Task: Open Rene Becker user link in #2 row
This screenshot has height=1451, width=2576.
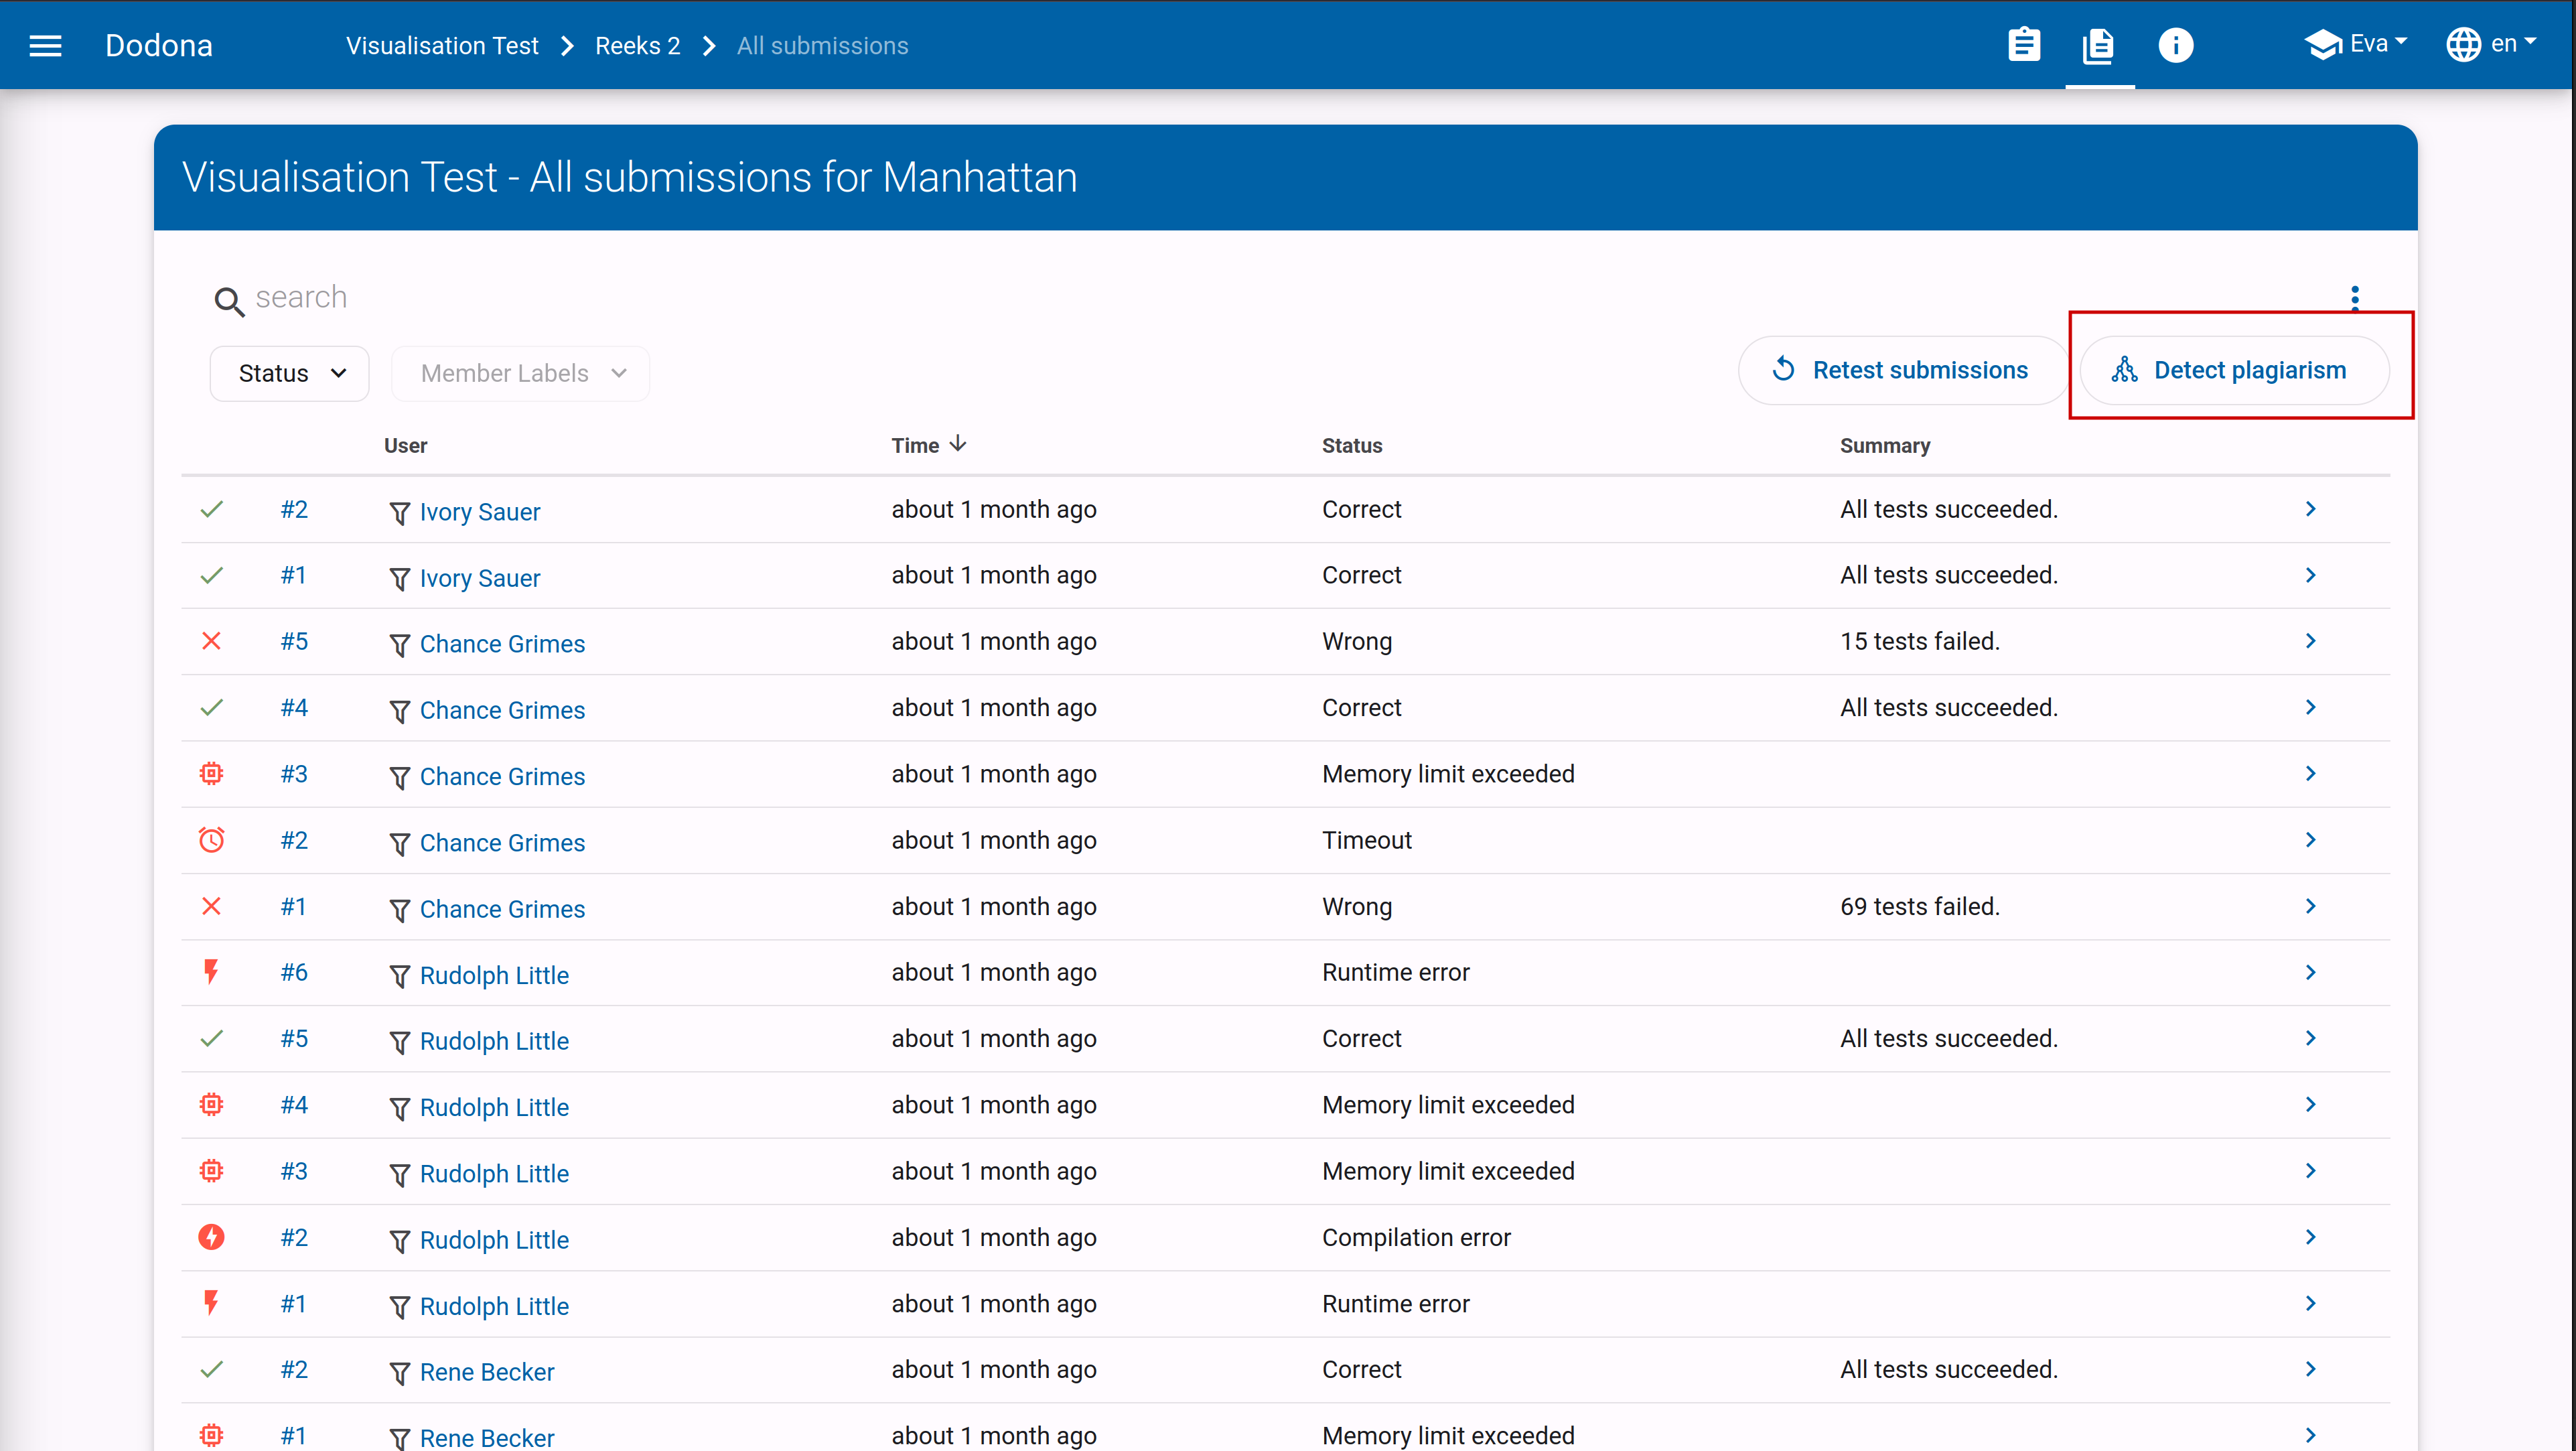Action: (487, 1372)
